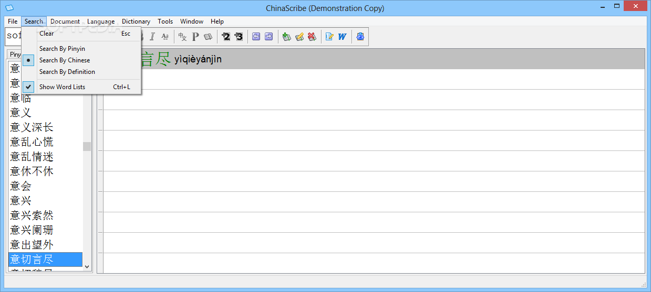
Task: Select word 意兴 in list
Action: [45, 201]
